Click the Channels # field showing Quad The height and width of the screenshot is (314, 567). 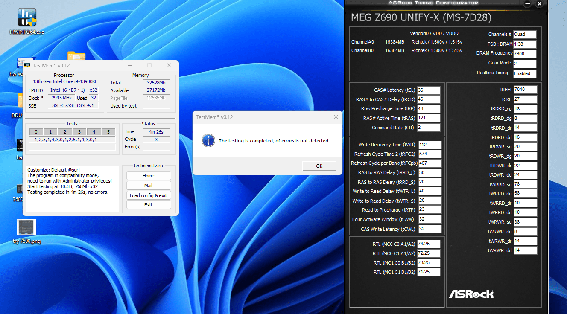click(x=525, y=34)
